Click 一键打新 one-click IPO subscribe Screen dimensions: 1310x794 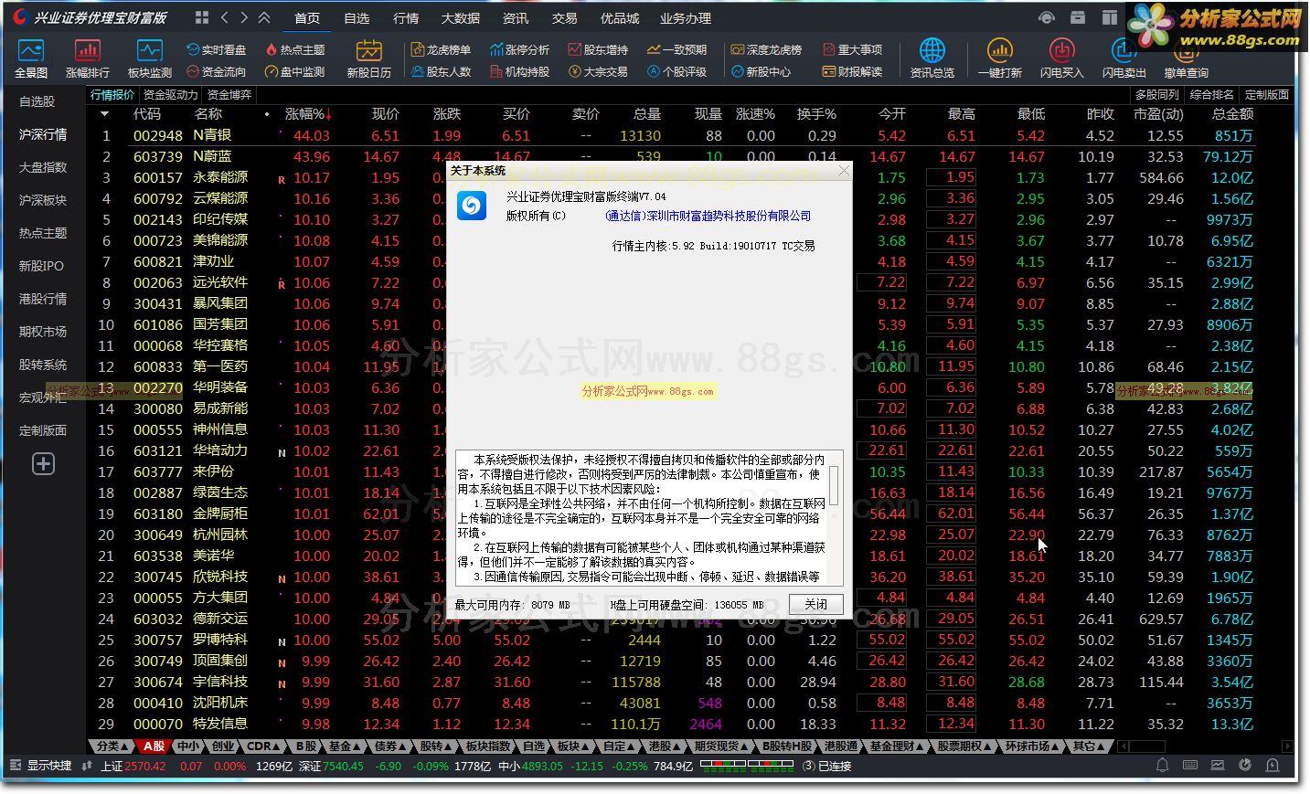coord(999,58)
